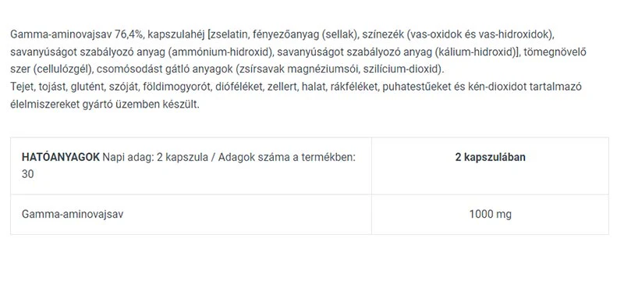Click 'vas-oxidok és vas-hidroxidok' in ingredients

480,34
